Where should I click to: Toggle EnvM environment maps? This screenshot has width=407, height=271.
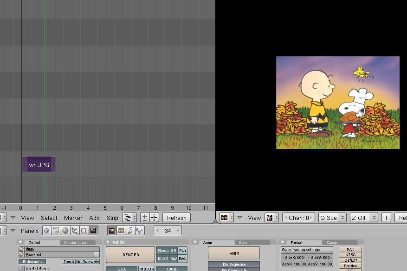163,258
